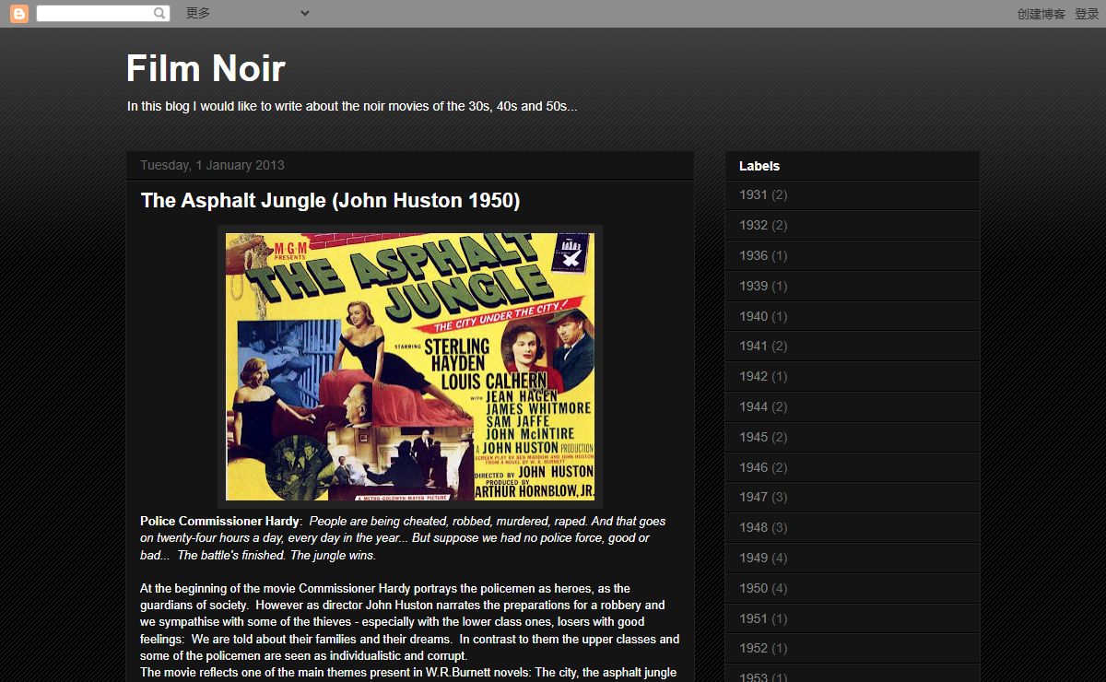
Task: Open the 1948 label link
Action: click(x=753, y=527)
